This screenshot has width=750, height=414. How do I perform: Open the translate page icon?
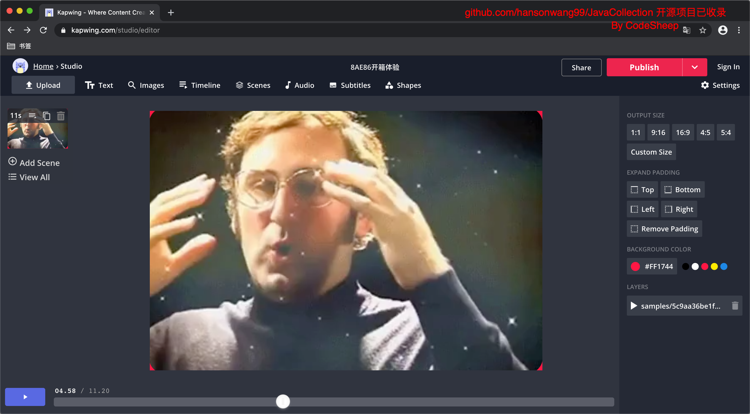(686, 30)
